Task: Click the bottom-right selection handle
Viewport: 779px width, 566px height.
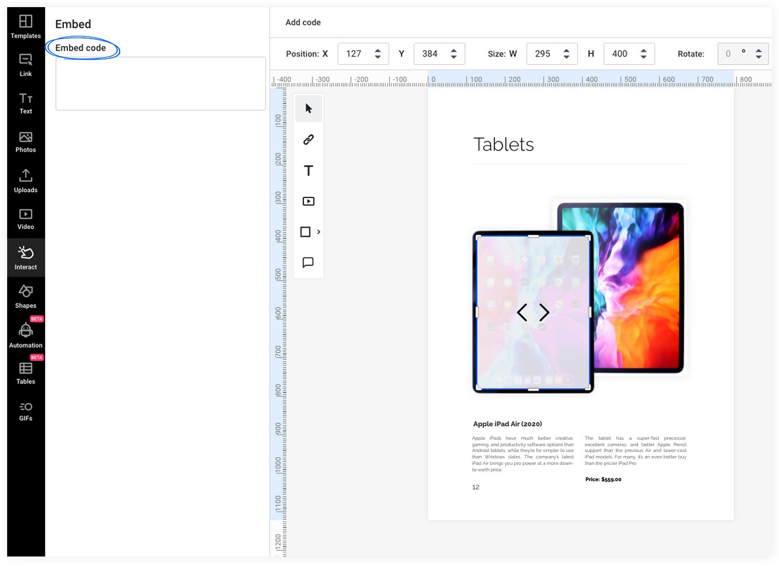Action: 588,388
